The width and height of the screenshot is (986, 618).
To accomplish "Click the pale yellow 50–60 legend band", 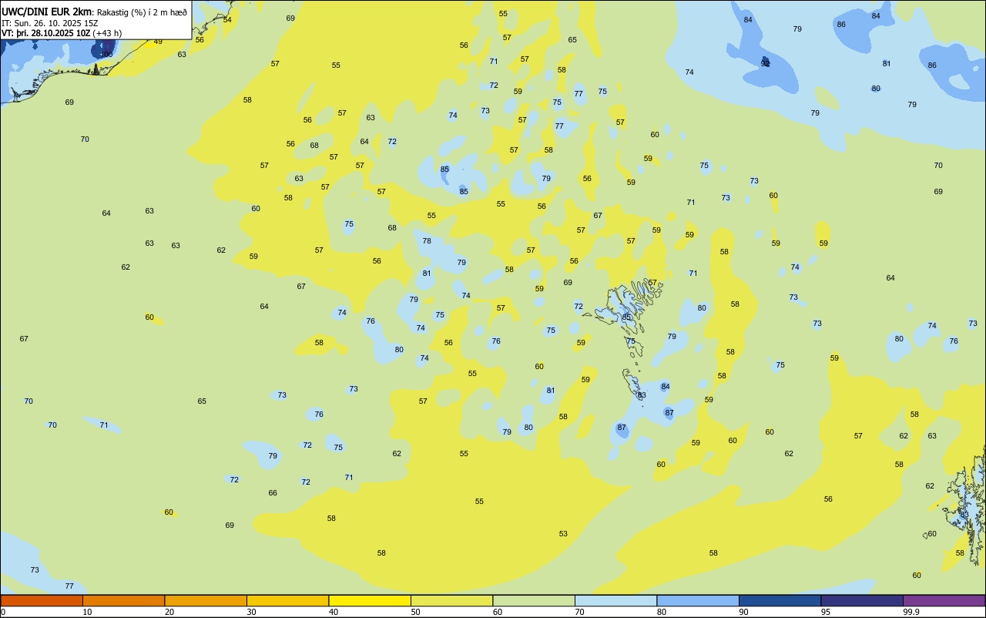I will tap(451, 600).
